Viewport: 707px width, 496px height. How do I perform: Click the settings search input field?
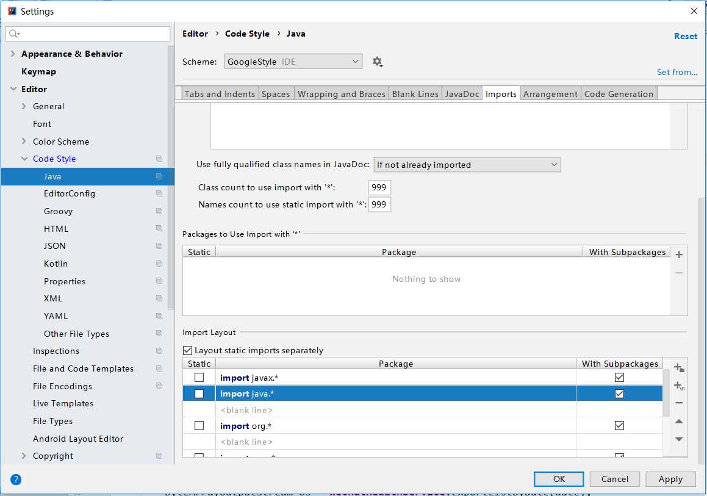pos(88,34)
